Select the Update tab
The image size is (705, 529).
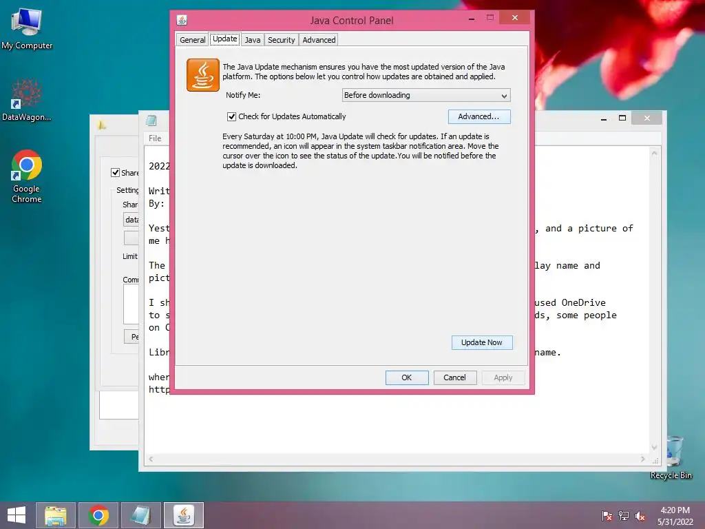225,39
